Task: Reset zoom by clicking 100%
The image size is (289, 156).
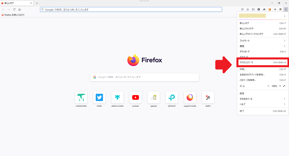Action: click(274, 86)
